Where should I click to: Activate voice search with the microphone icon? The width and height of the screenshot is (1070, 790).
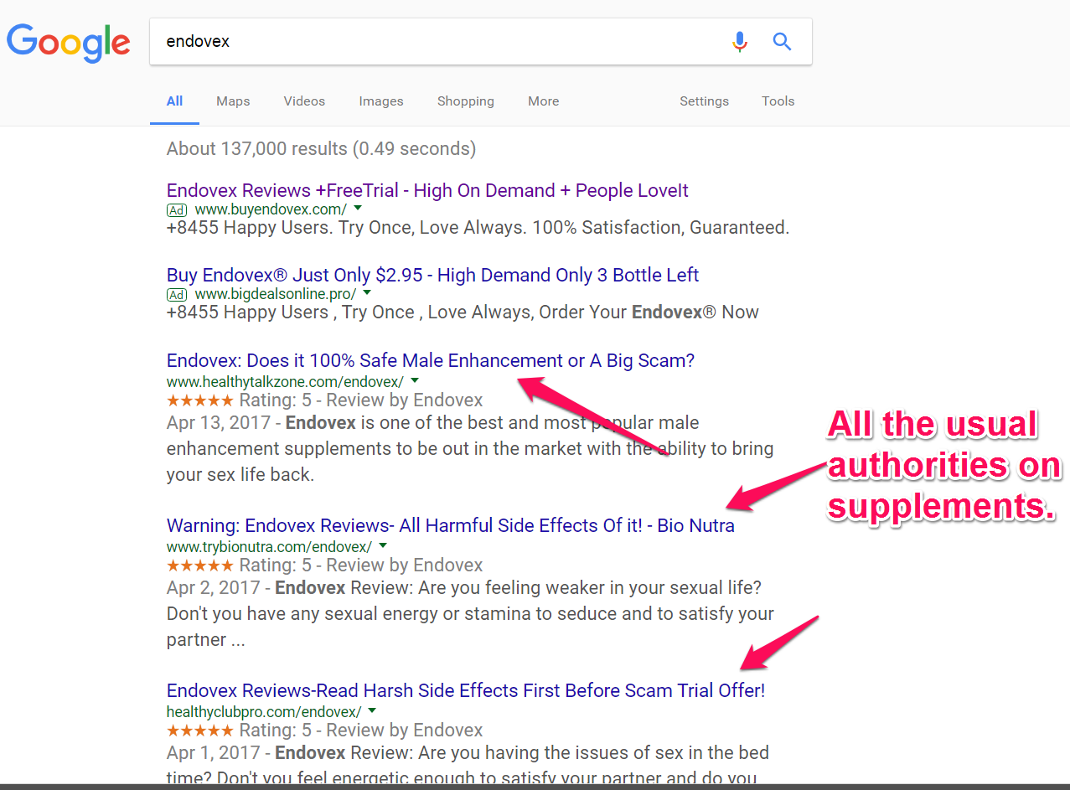(740, 41)
